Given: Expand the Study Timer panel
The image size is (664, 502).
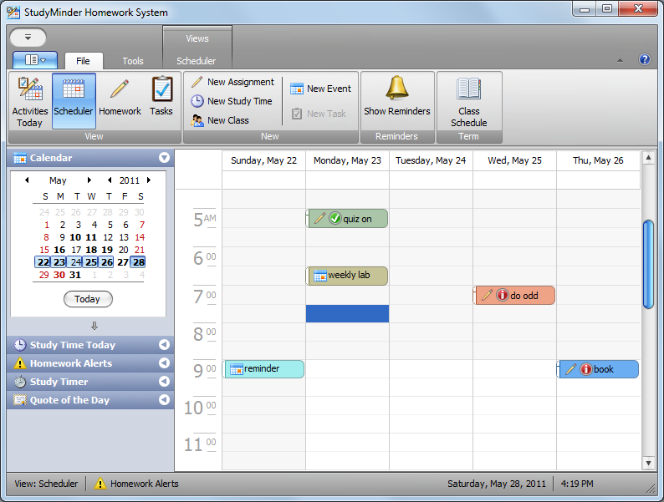Looking at the screenshot, I should coord(164,382).
